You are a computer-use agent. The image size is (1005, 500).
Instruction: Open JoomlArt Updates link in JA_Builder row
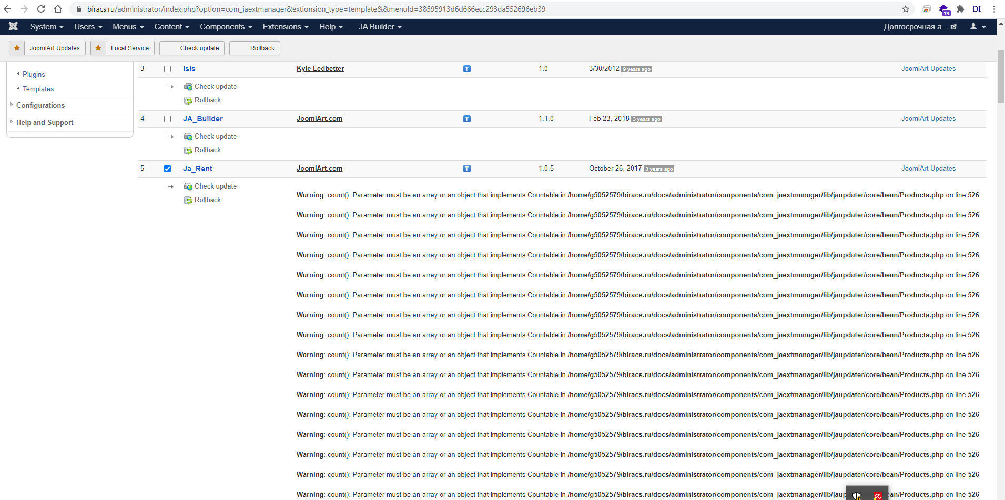pos(928,119)
